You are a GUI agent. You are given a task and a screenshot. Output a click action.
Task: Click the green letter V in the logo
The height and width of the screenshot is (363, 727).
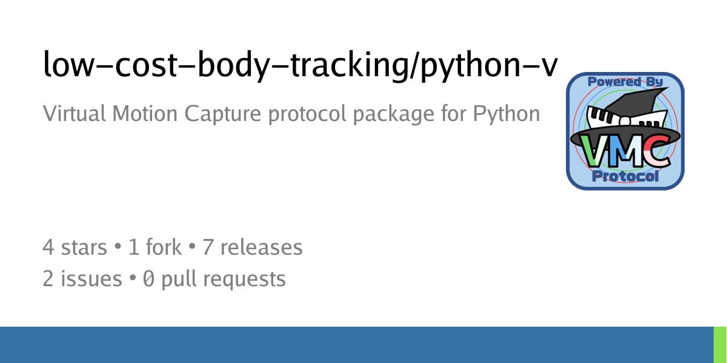click(593, 151)
